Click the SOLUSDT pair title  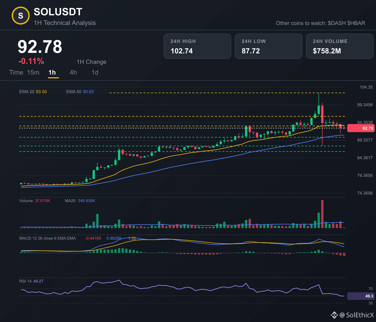coord(58,12)
